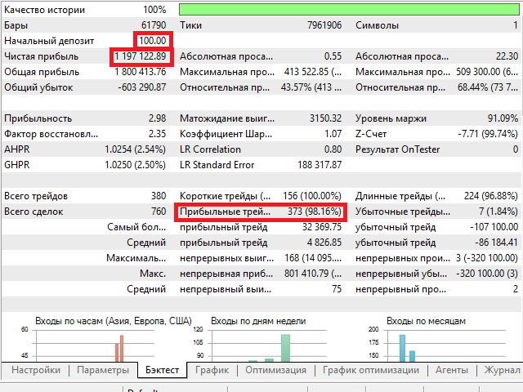Select the непрерывных выиг... value 168 (14 095....
The width and height of the screenshot is (523, 392).
(x=313, y=258)
